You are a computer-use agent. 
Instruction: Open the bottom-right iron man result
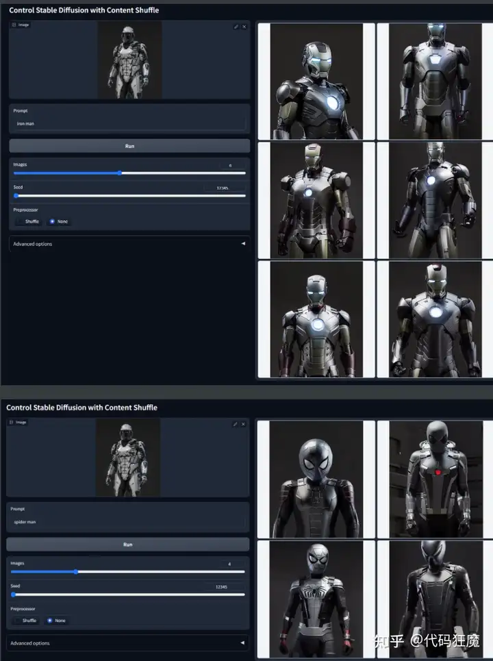pos(435,319)
